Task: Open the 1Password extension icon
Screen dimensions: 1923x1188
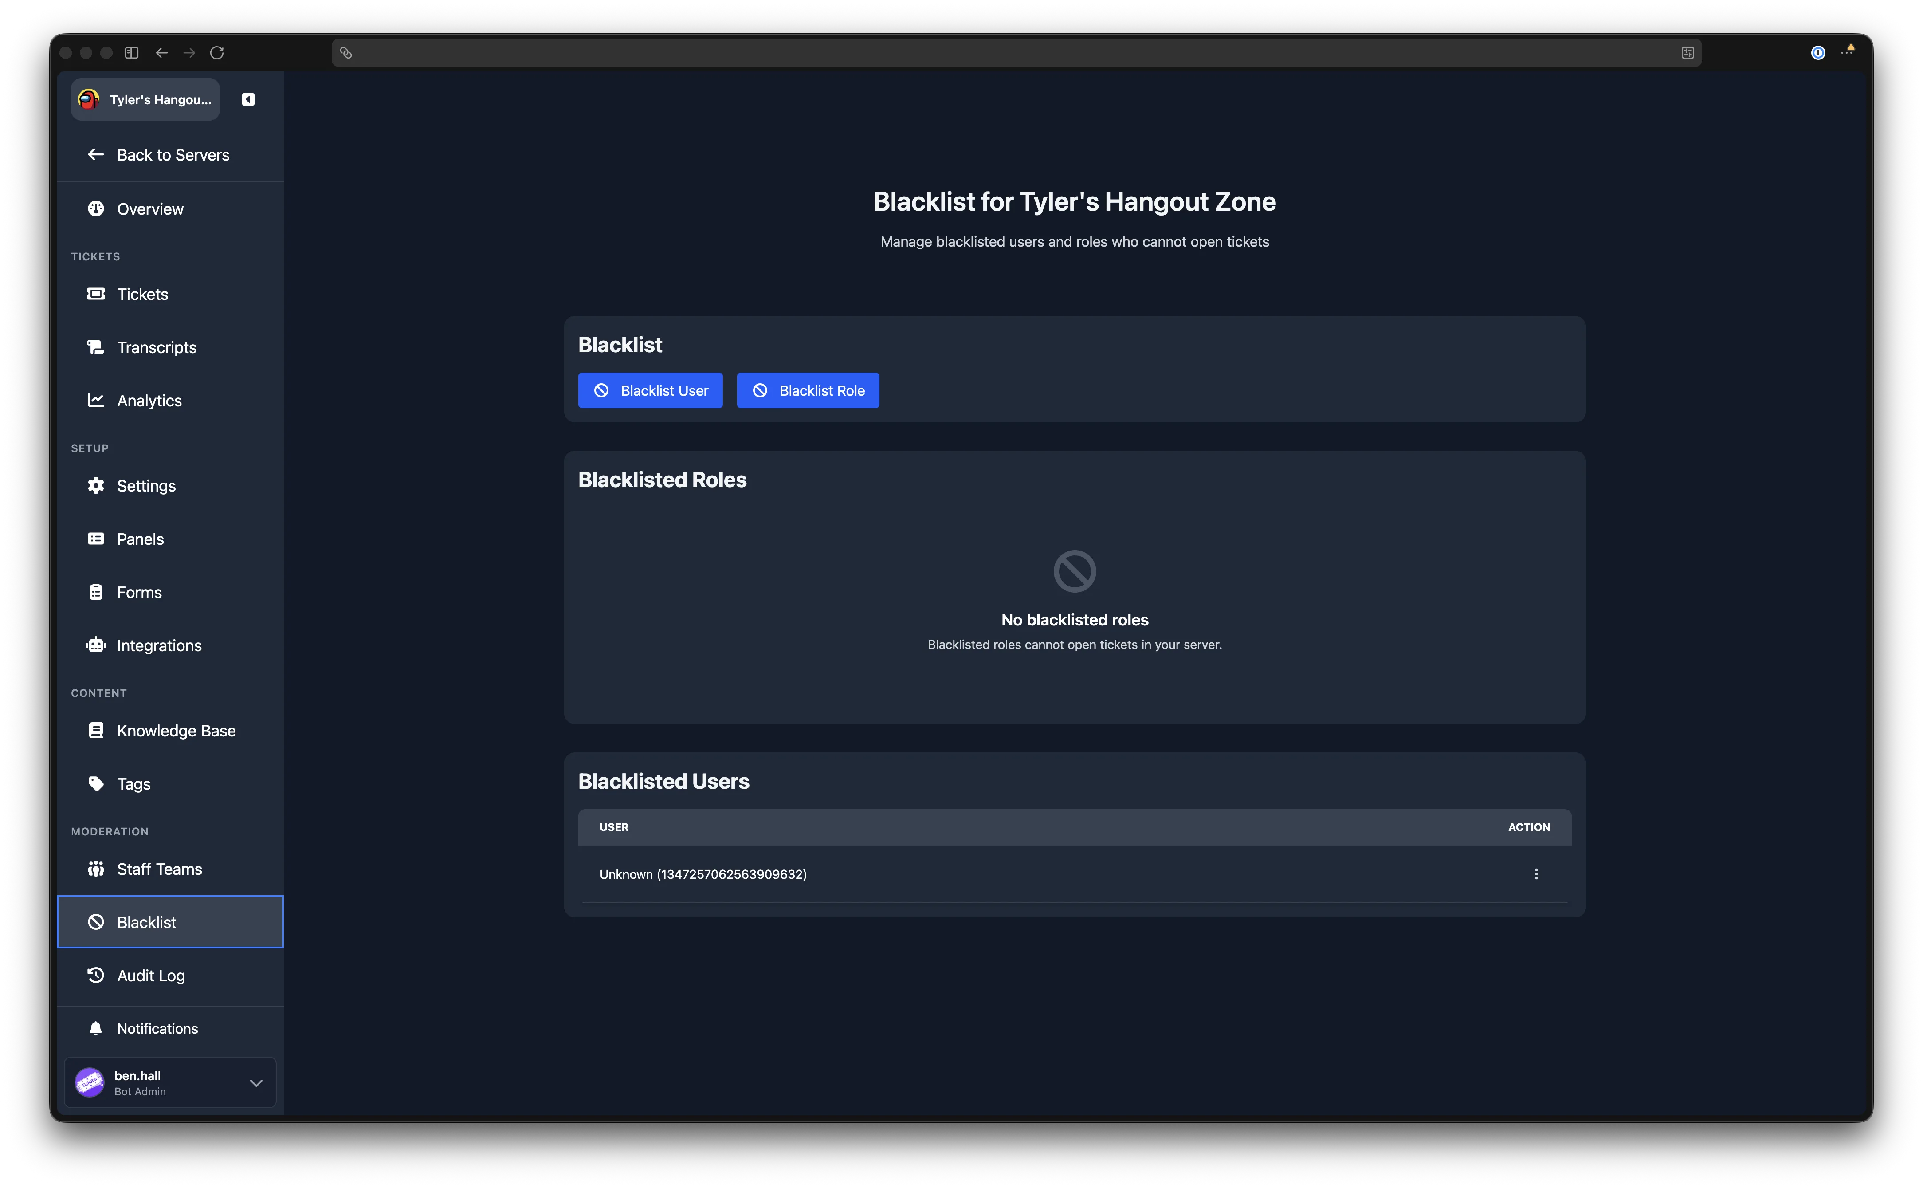Action: click(1818, 53)
